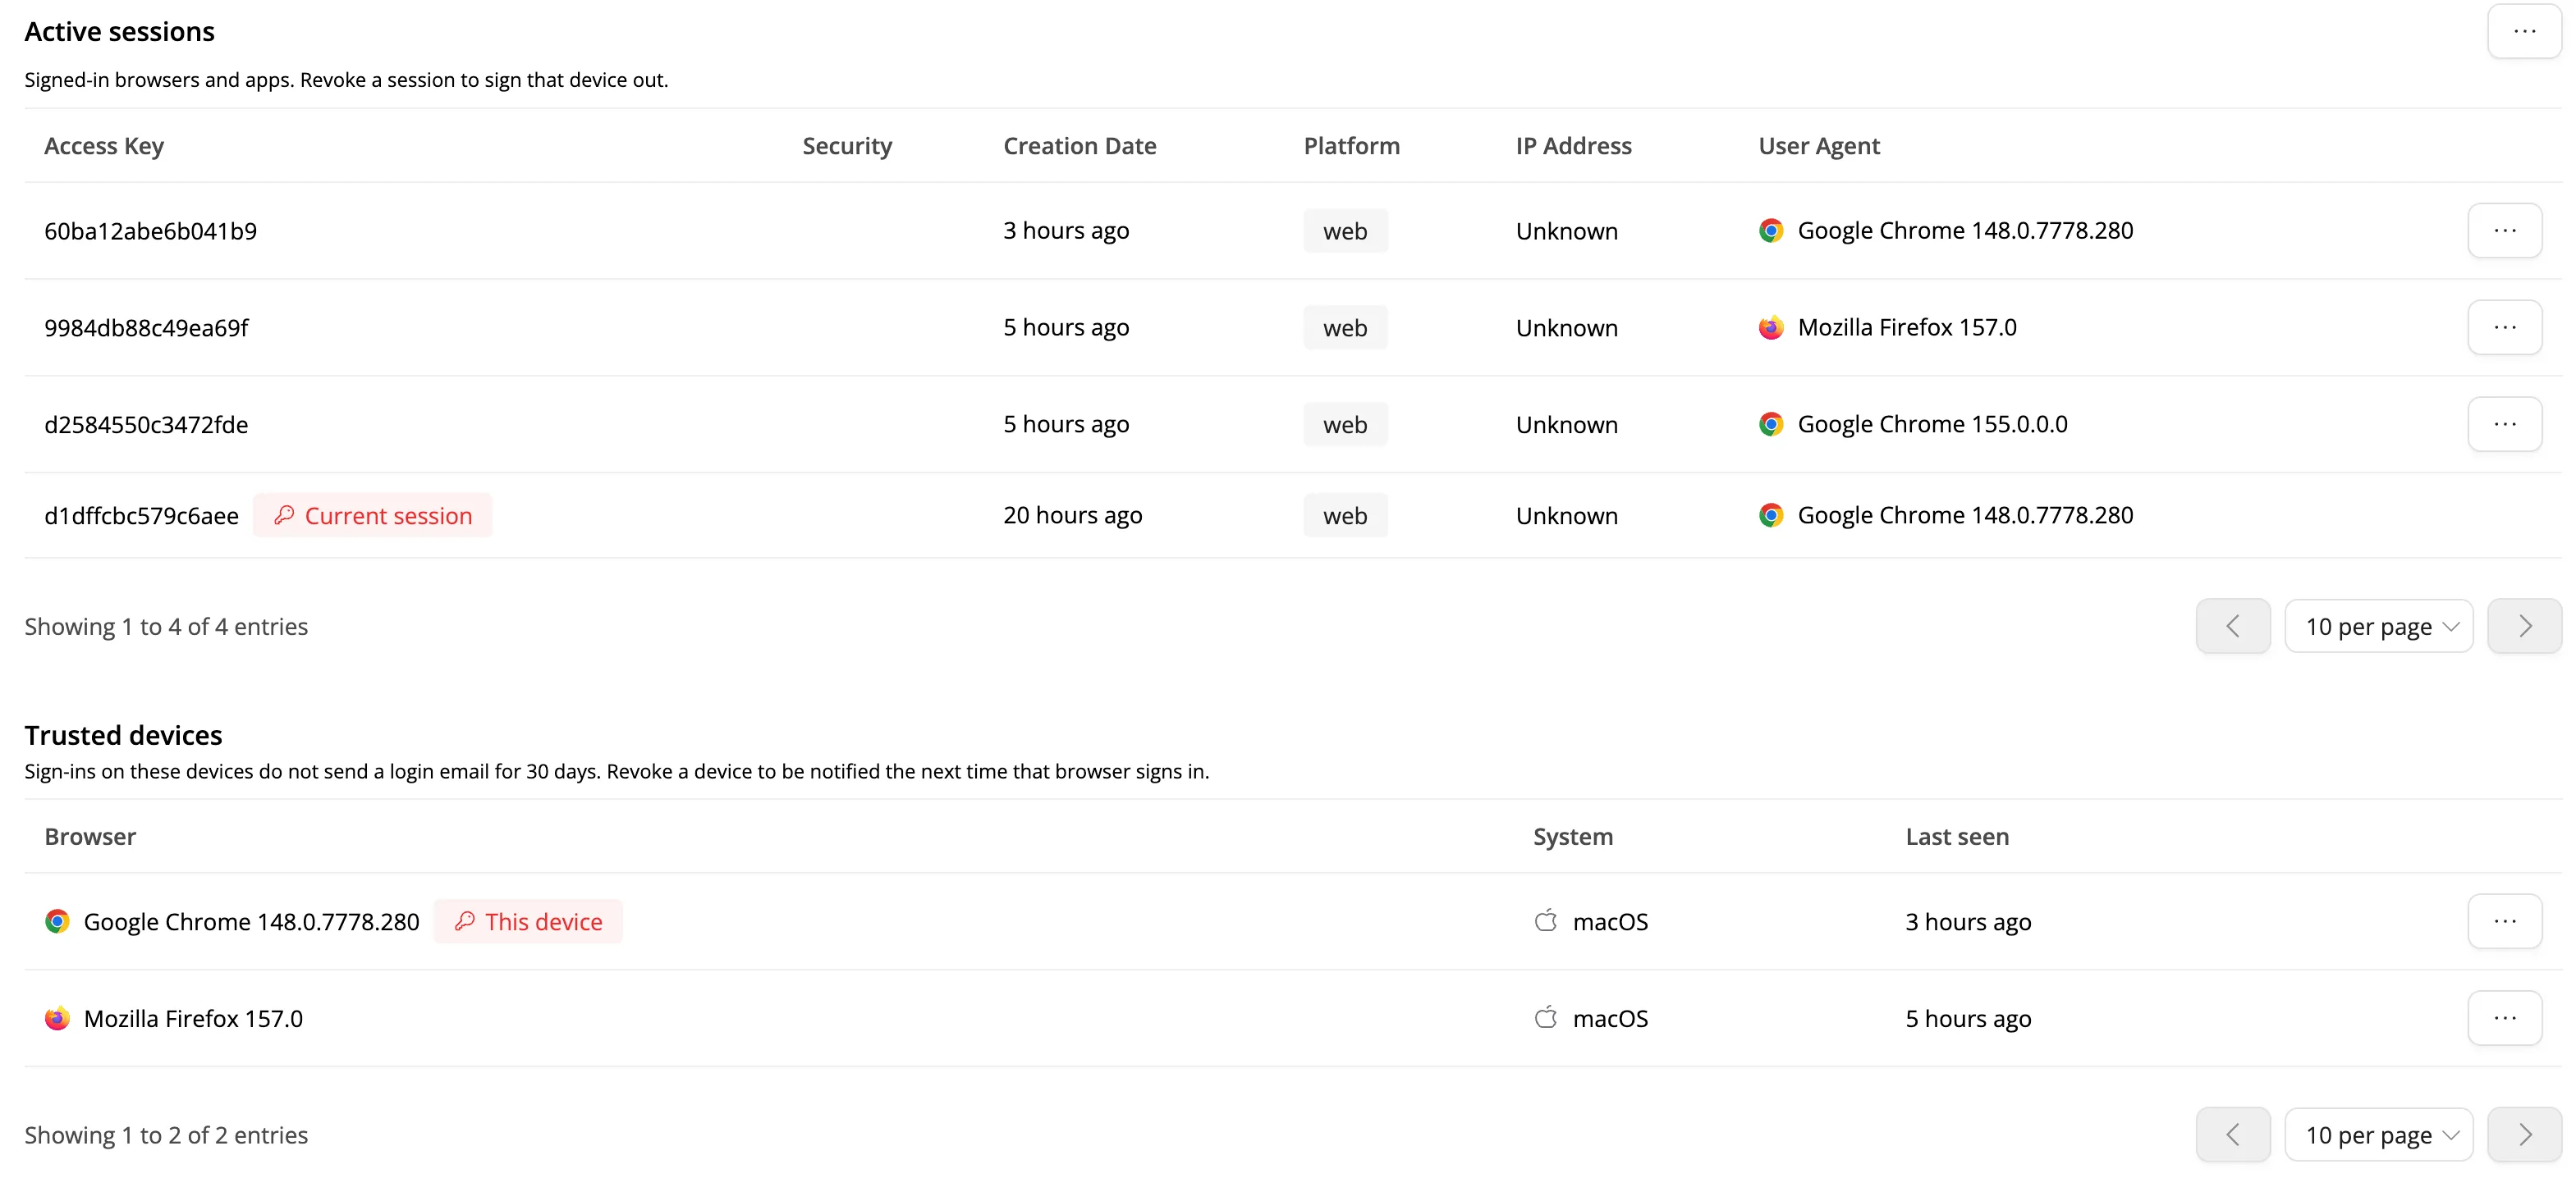Open Active sessions 10 per page dropdown
The width and height of the screenshot is (2576, 1178).
(x=2378, y=627)
